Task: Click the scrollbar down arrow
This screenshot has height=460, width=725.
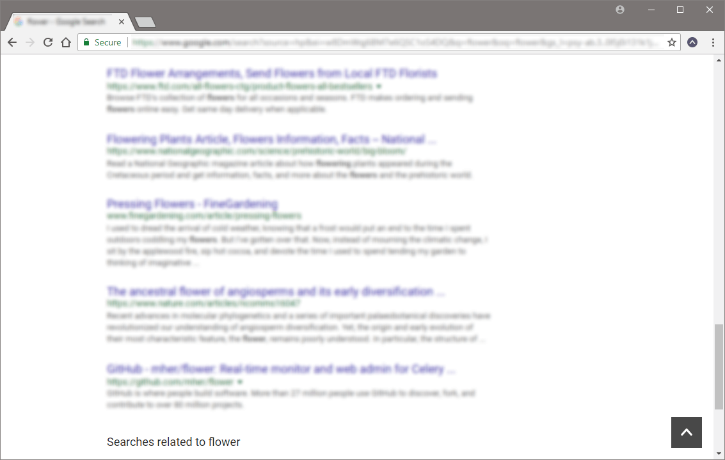Action: [x=719, y=454]
